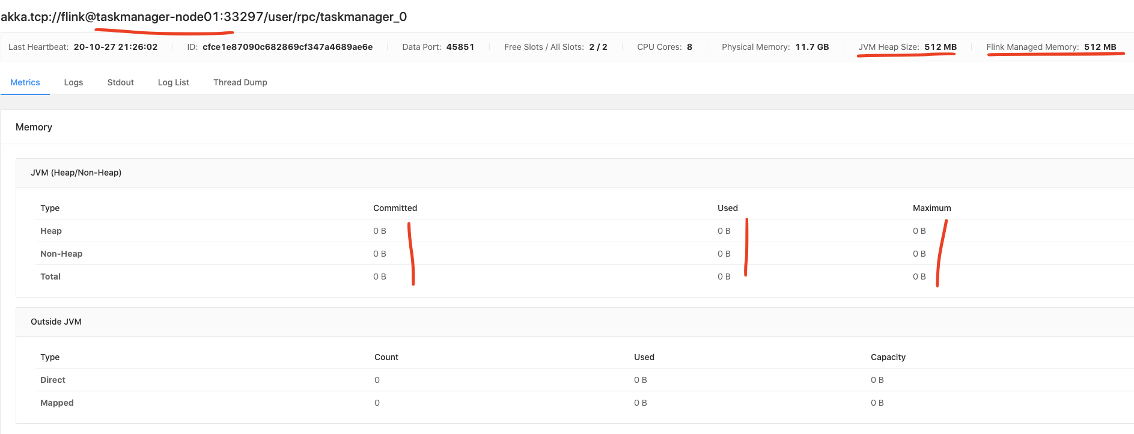Click the Last Heartbeat timestamp
Image resolution: width=1134 pixels, height=434 pixels.
tap(115, 47)
